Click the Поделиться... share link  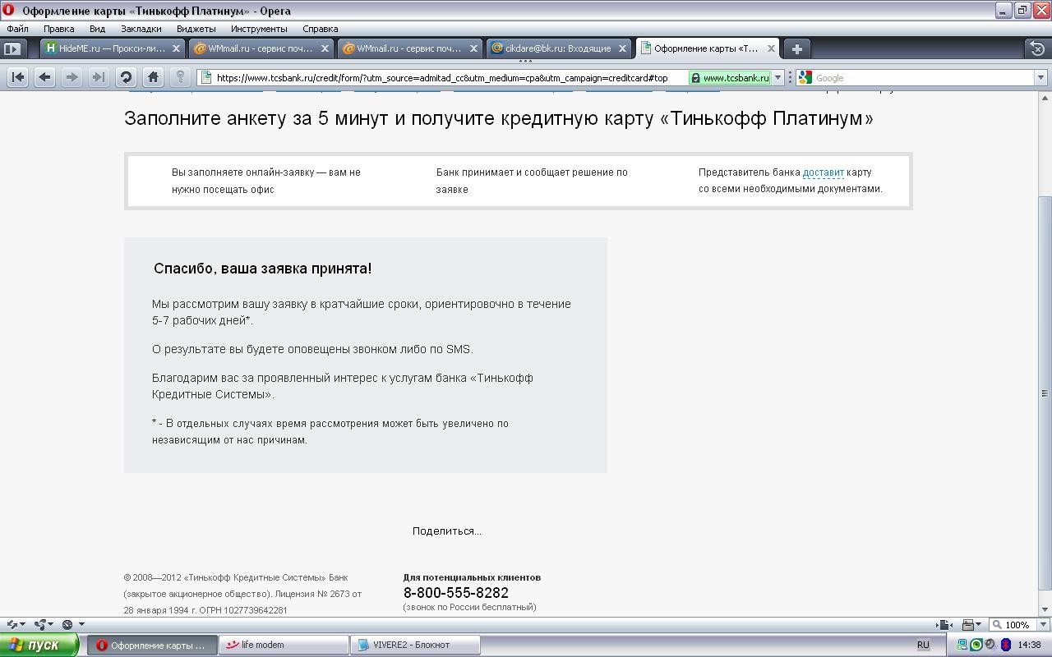point(447,531)
